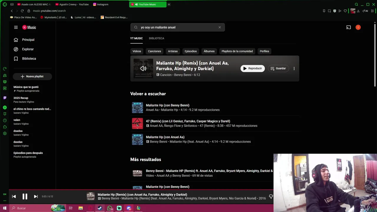Click the search magnifier icon in search box
Viewport: 377px width, 212px height.
[x=136, y=27]
